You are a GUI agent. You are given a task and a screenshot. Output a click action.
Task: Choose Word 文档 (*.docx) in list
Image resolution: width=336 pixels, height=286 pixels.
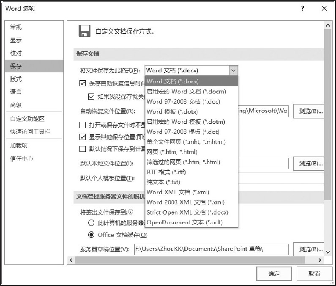(191, 81)
